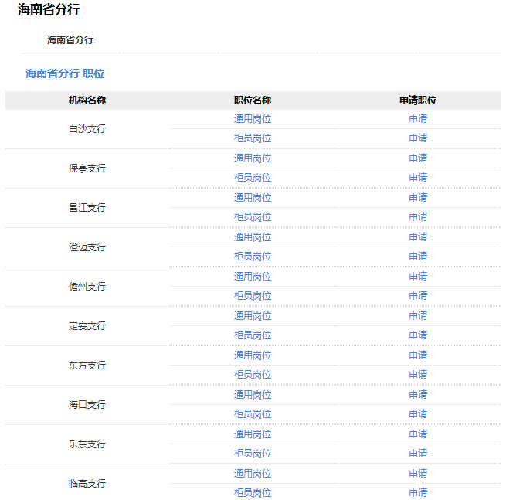Select the 白沙支行 institution cell
The image size is (506, 500).
87,129
